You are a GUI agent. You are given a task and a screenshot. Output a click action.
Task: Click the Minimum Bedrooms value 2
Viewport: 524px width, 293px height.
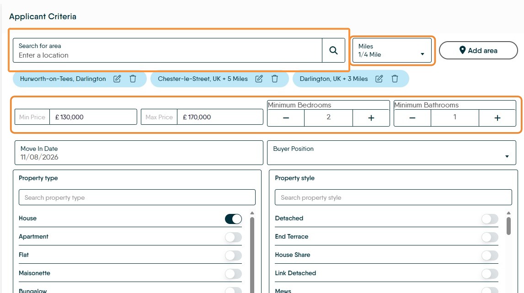pyautogui.click(x=328, y=117)
